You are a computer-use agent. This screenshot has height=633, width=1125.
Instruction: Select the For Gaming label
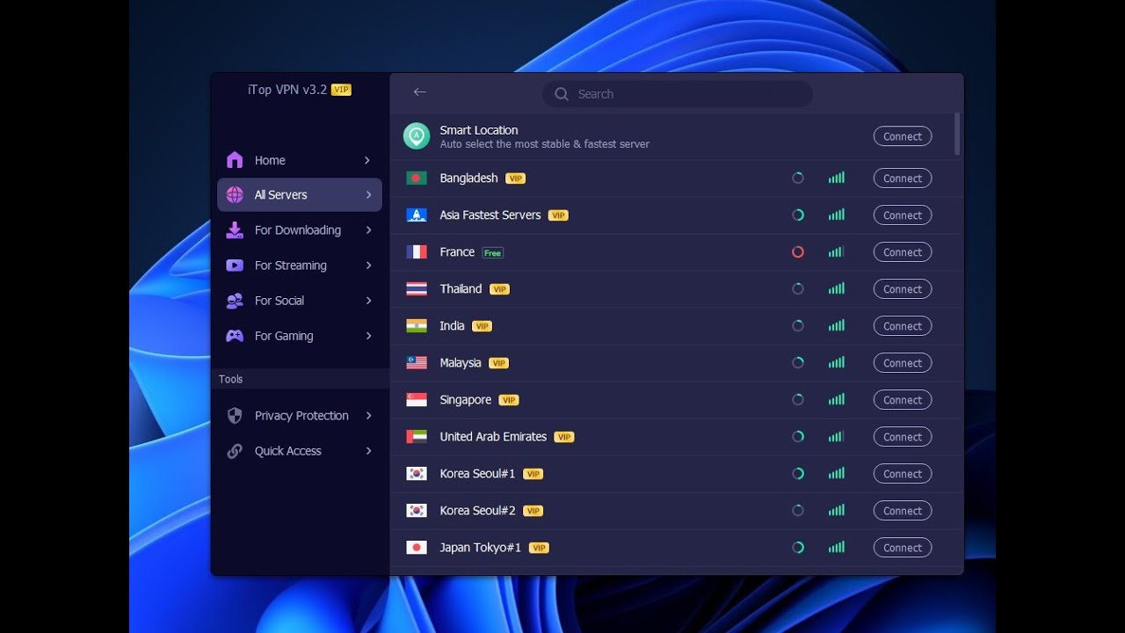click(284, 336)
